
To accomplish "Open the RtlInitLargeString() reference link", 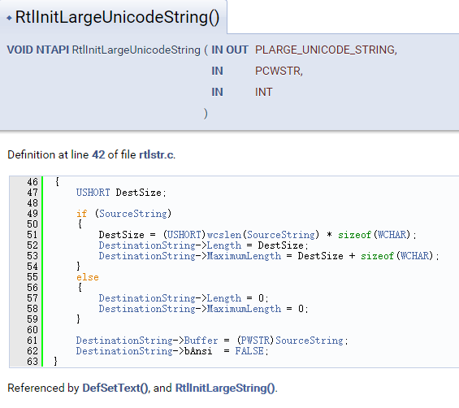I will (x=225, y=388).
